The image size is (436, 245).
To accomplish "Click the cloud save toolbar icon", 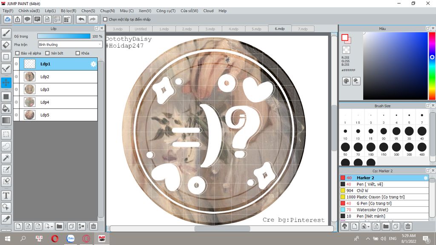I will (x=8, y=20).
